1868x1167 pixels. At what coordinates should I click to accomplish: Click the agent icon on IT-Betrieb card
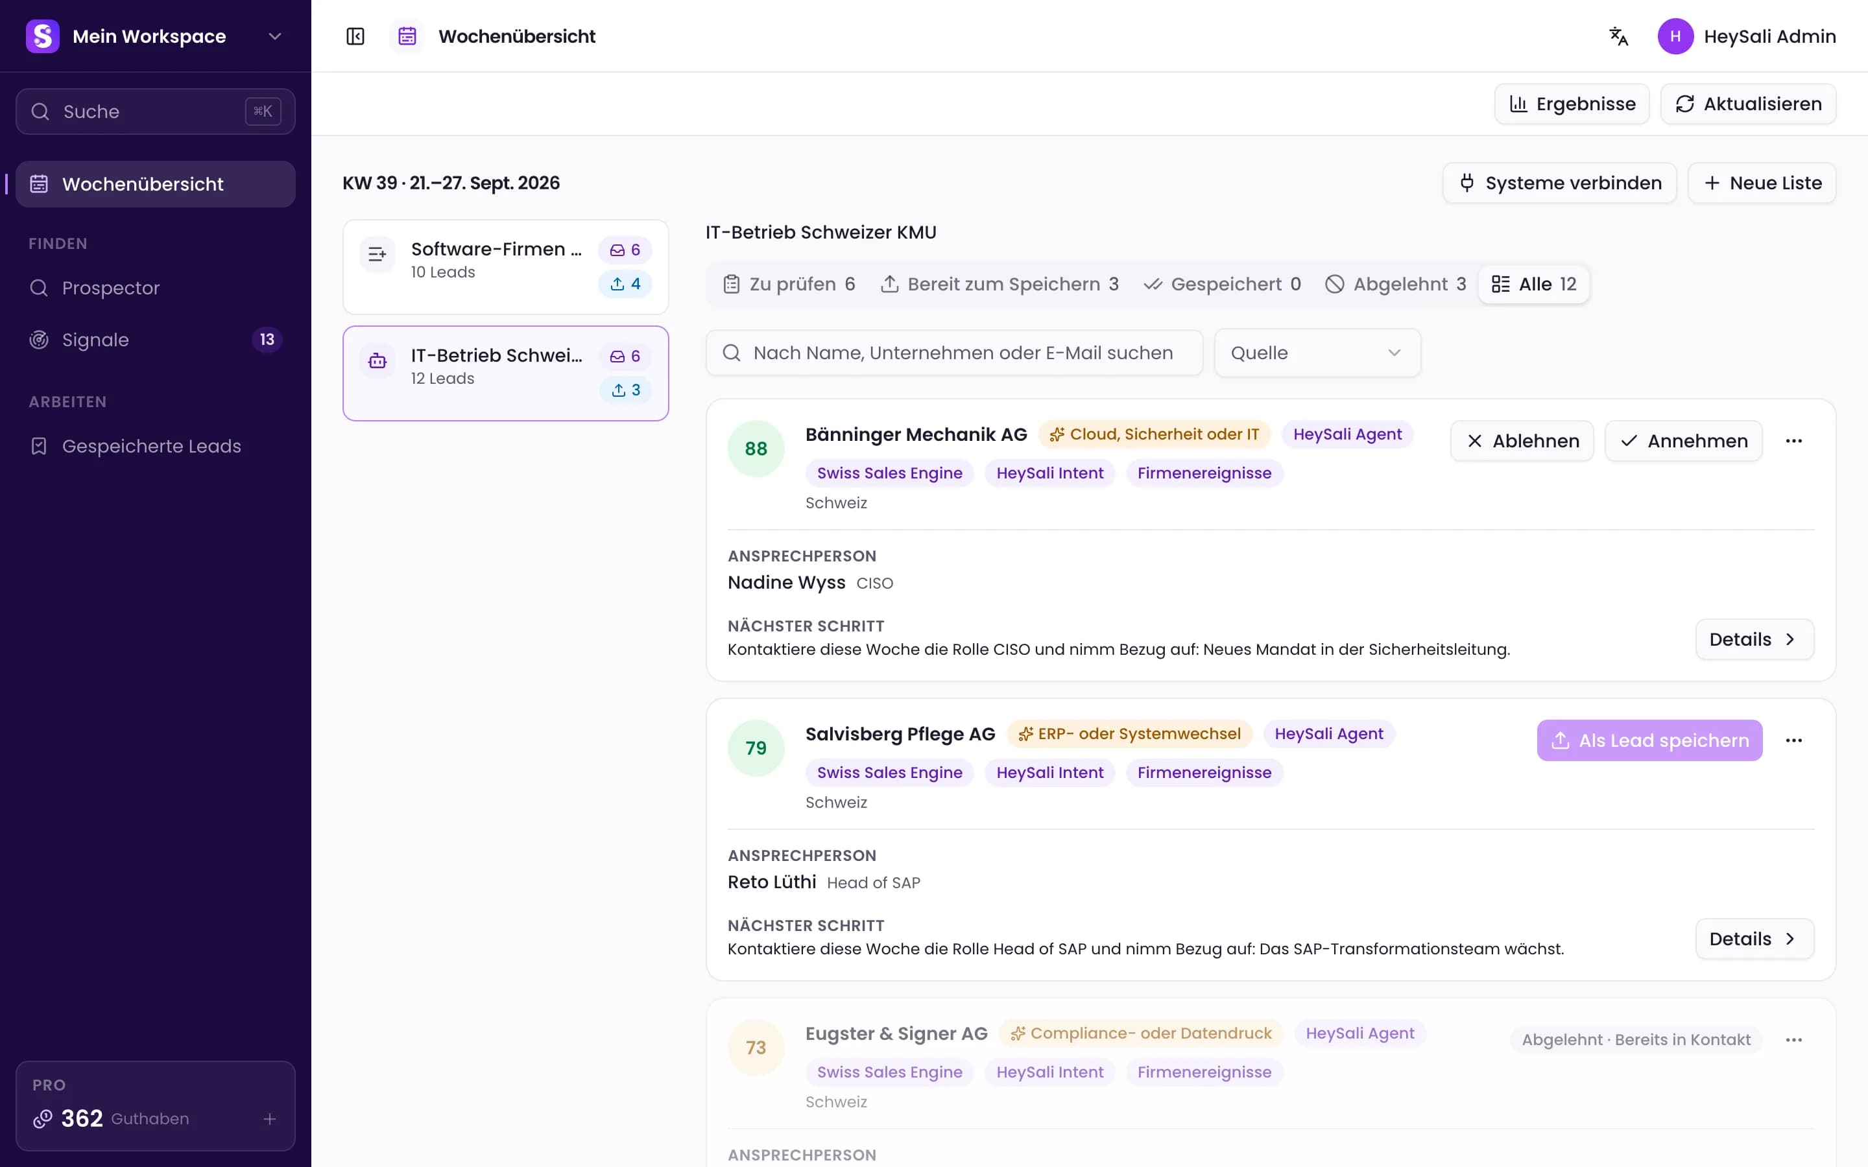coord(377,360)
